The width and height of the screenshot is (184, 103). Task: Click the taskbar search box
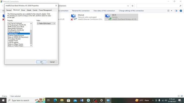tap(26, 100)
